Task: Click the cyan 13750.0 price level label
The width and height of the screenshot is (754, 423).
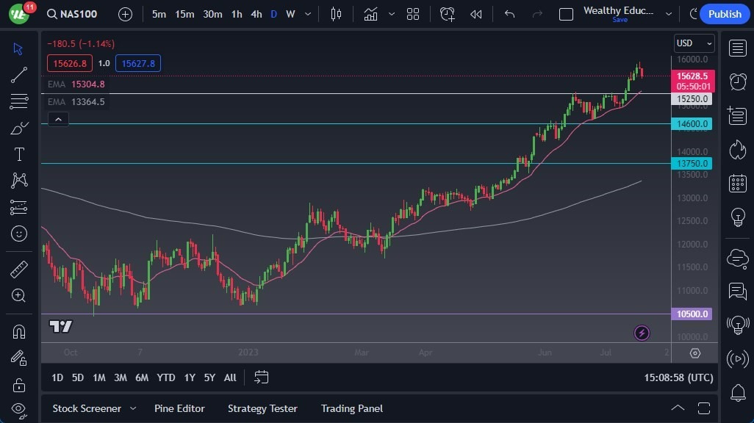Action: point(691,163)
